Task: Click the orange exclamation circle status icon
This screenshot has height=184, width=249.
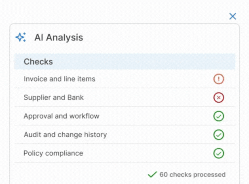Action: pyautogui.click(x=219, y=79)
